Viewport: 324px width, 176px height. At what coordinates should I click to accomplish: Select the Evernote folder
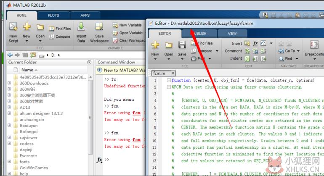tap(28, 155)
